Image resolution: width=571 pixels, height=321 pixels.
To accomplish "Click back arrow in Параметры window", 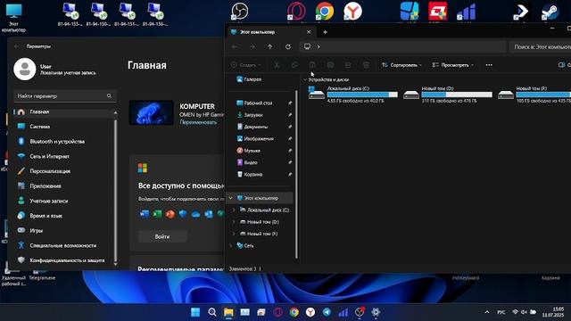I will [x=16, y=46].
